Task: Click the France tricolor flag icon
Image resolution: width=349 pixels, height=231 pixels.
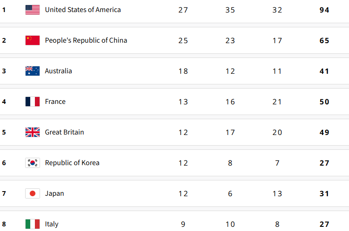Action: pos(33,102)
